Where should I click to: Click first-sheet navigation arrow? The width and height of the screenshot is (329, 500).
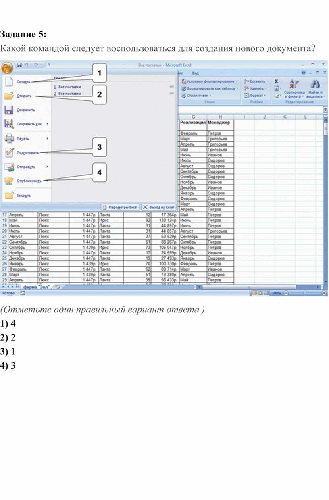(x=3, y=287)
